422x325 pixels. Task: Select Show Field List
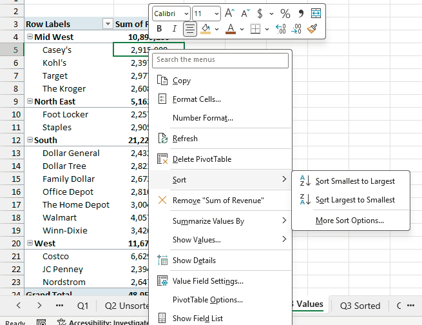[x=220, y=319]
